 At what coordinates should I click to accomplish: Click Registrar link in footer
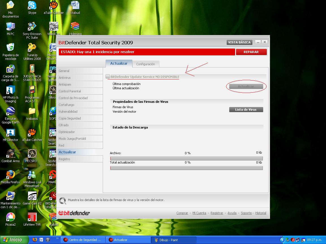coord(217,213)
